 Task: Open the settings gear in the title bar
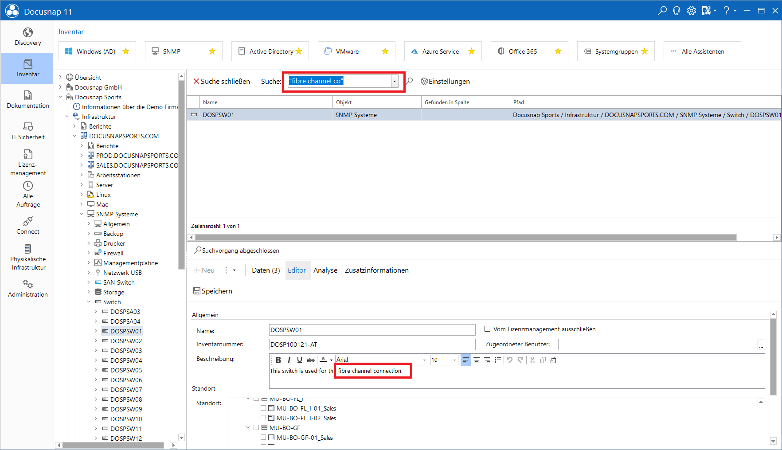[x=692, y=11]
